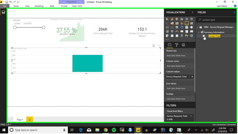Image resolution: width=238 pixels, height=134 pixels.
Task: Select the Map globe visualization
Action: pyautogui.click(x=192, y=27)
